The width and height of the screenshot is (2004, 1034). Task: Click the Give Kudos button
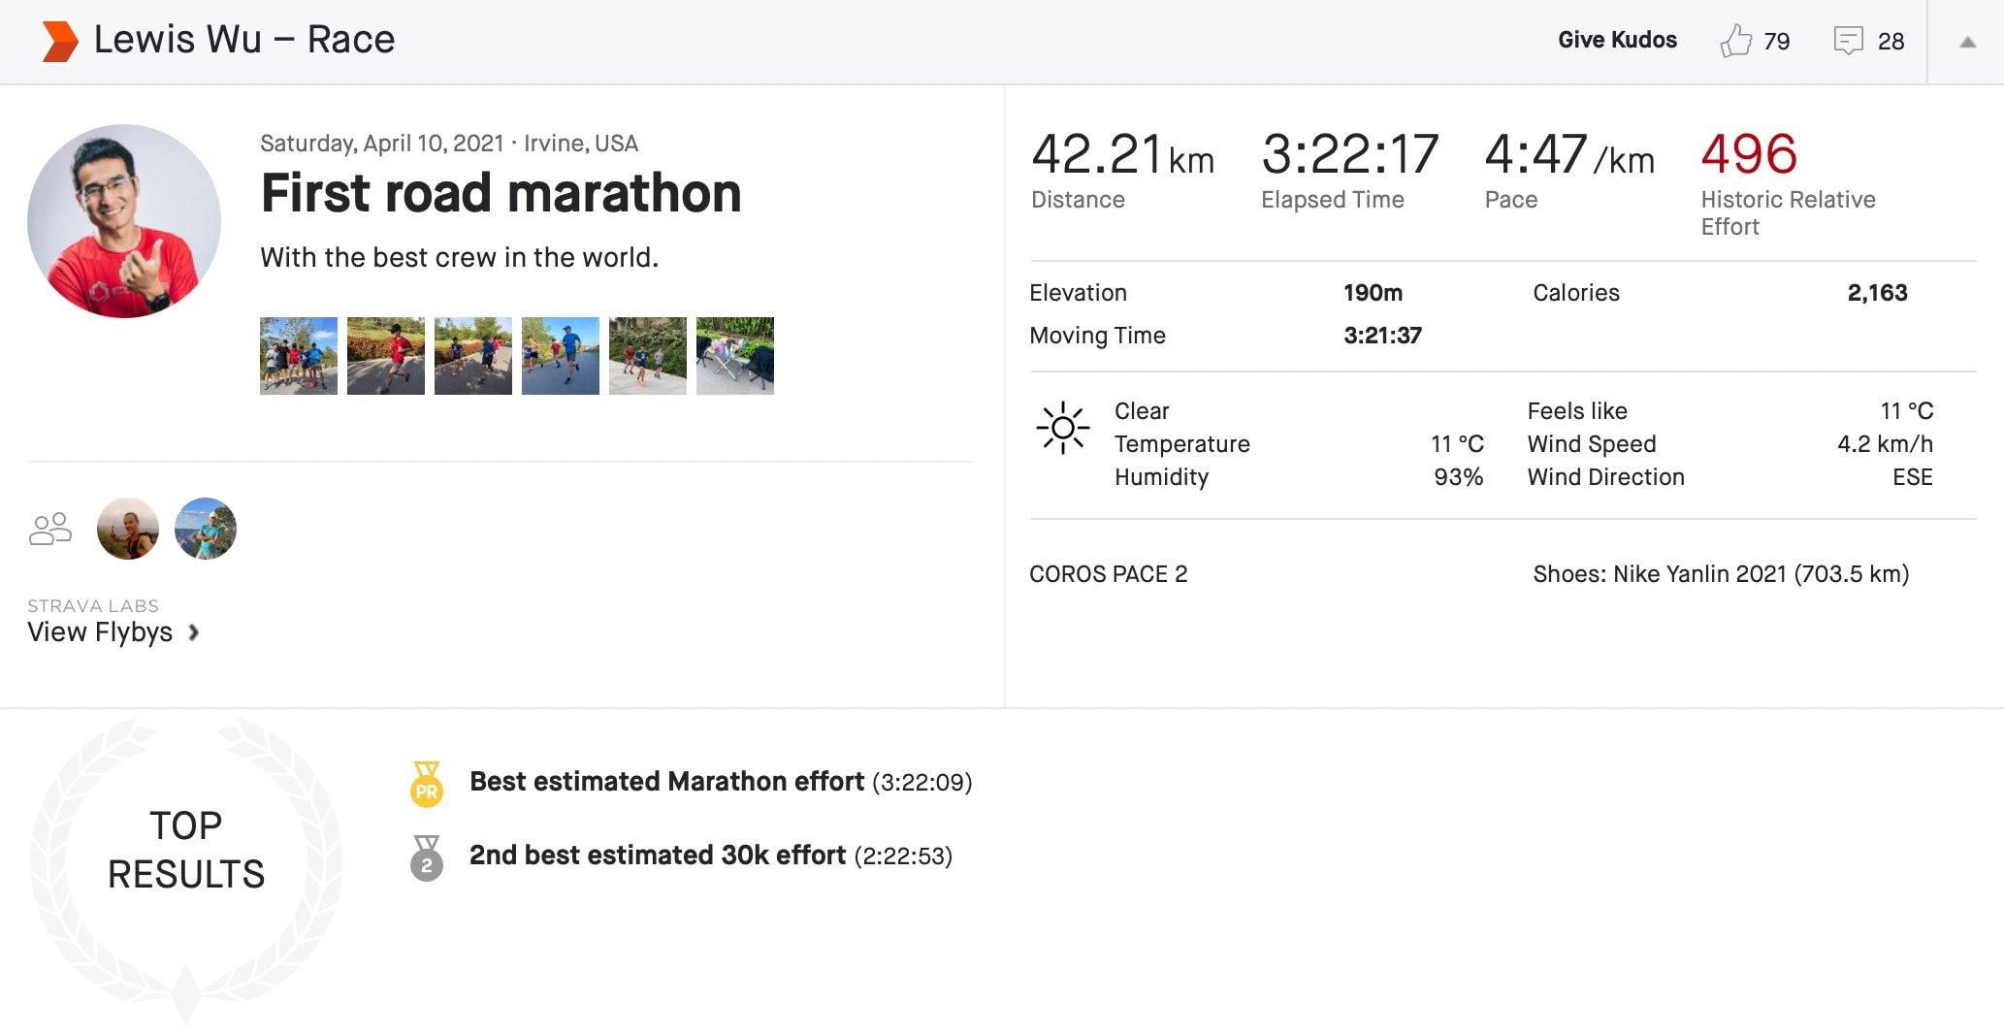click(x=1617, y=40)
